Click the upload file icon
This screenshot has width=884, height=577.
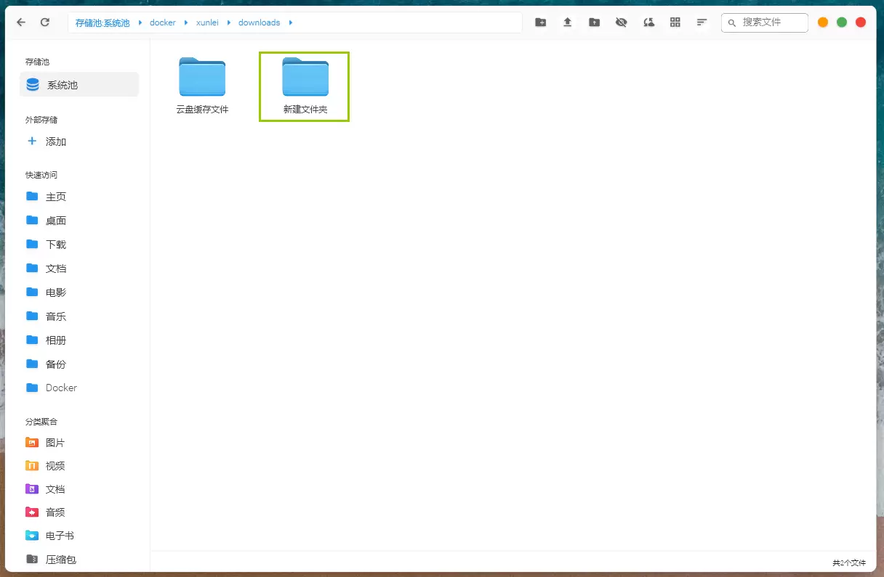coord(567,22)
